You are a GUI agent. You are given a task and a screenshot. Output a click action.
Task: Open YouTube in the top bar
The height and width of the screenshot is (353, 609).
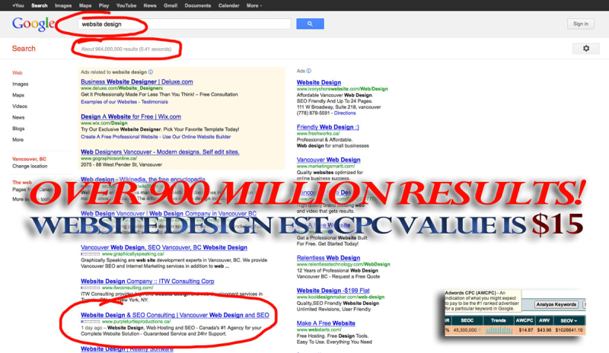126,5
